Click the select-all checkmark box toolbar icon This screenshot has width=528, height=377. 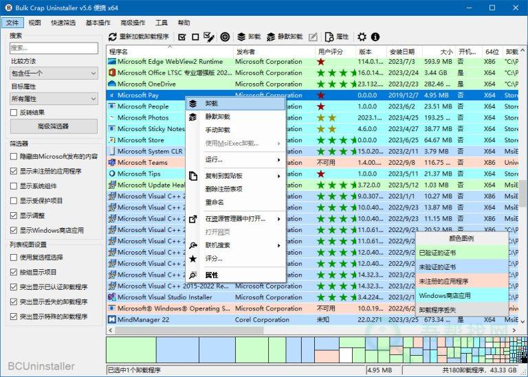(182, 36)
